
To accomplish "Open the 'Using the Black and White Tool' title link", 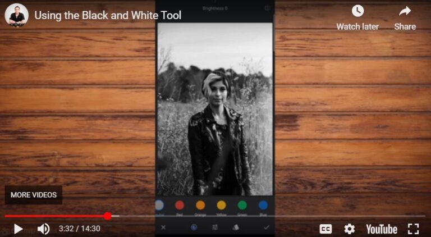I will point(108,15).
